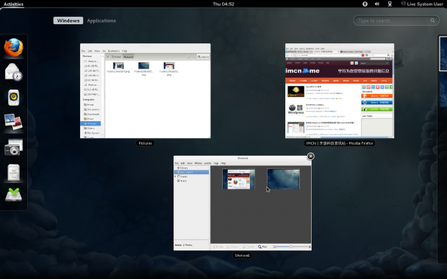Click Home breadcrumb in Pictures window
This screenshot has height=279, width=447.
click(116, 57)
